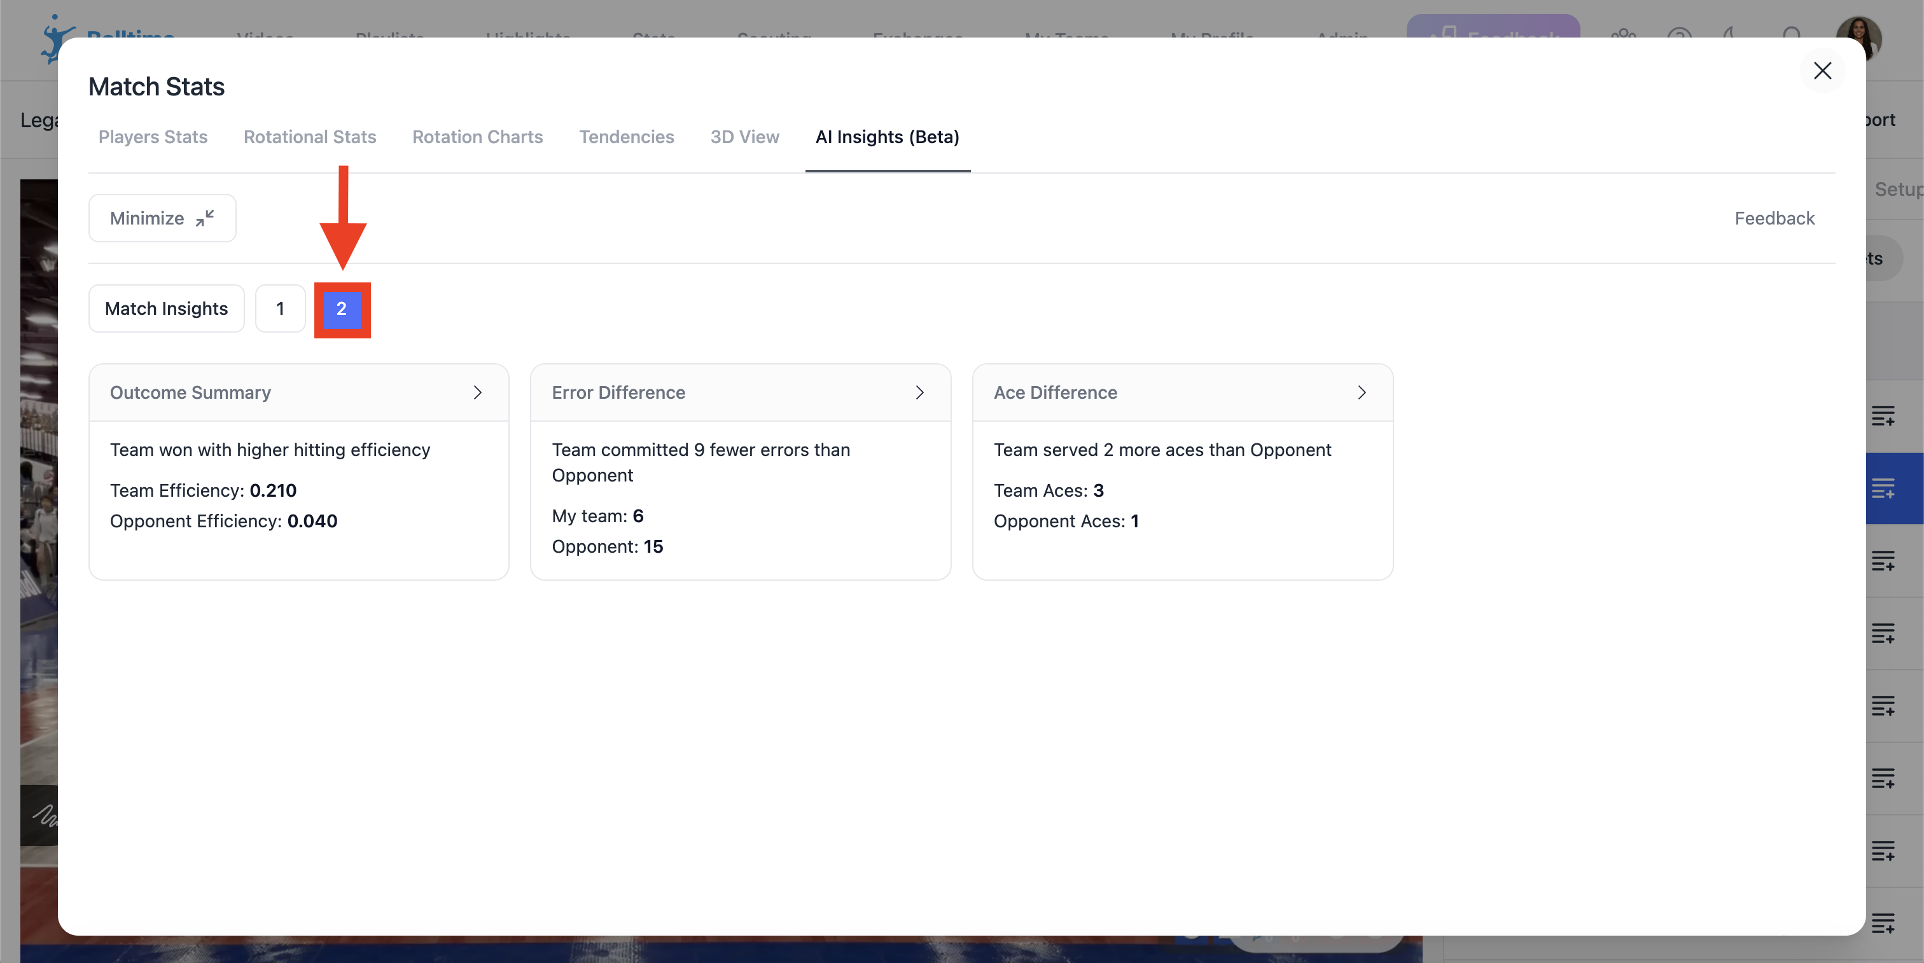
Task: Open the Rotation Charts tab
Action: point(477,137)
